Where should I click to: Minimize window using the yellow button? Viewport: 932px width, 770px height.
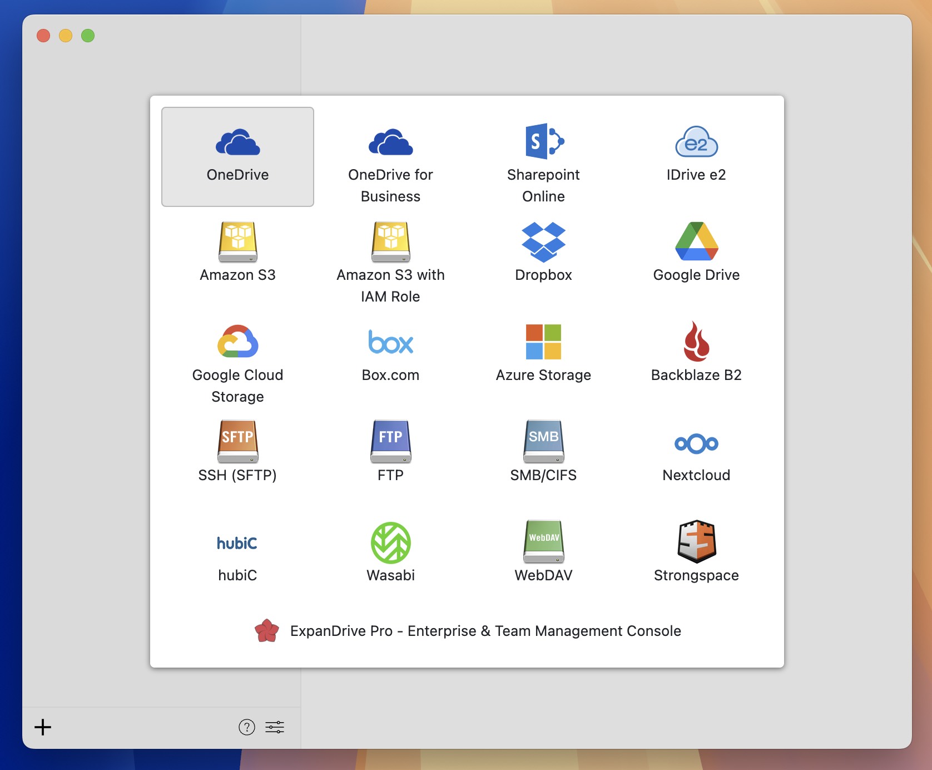[66, 36]
